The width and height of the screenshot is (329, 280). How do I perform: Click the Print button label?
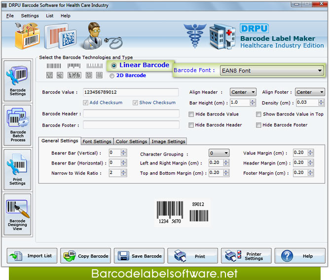pos(200,256)
